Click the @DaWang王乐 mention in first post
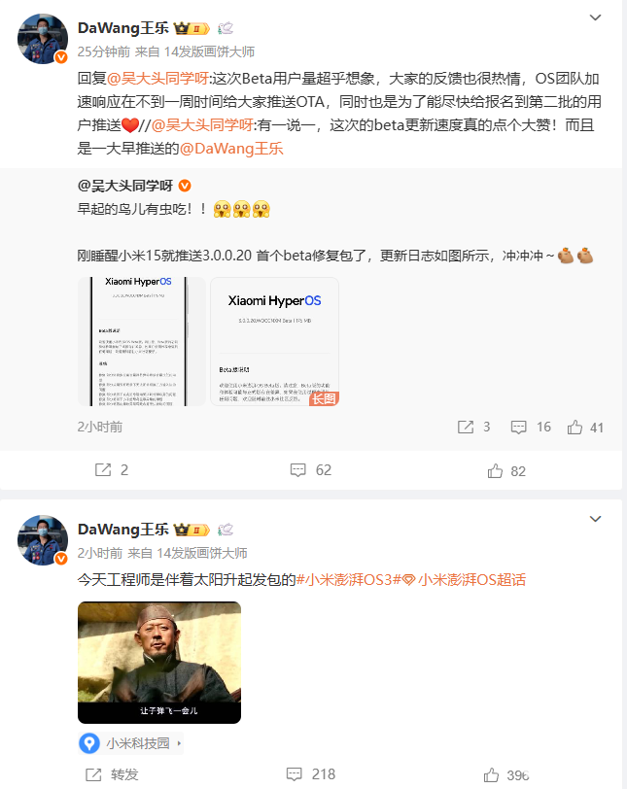This screenshot has height=789, width=627. tap(231, 149)
